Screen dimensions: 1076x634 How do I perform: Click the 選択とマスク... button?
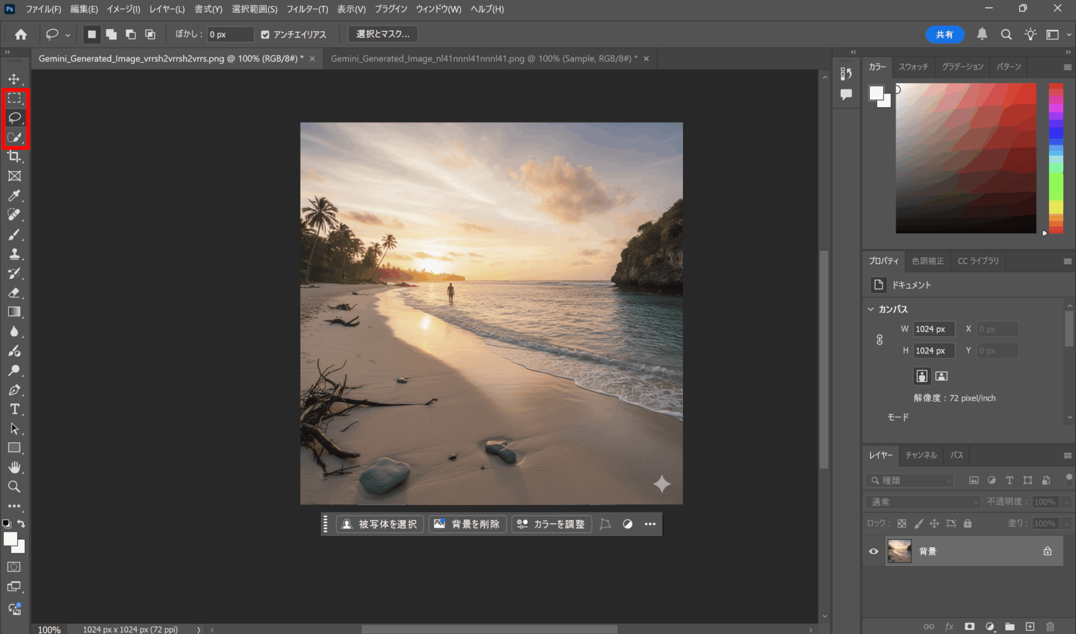coord(382,34)
